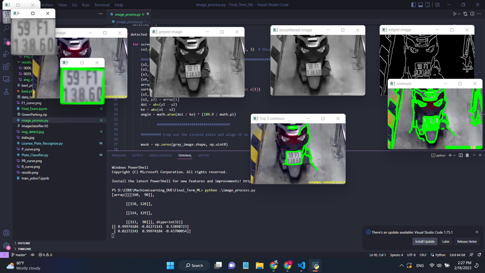Open the Extensions view in activity bar
Viewport: 485px width, 273px height.
[x=6, y=66]
